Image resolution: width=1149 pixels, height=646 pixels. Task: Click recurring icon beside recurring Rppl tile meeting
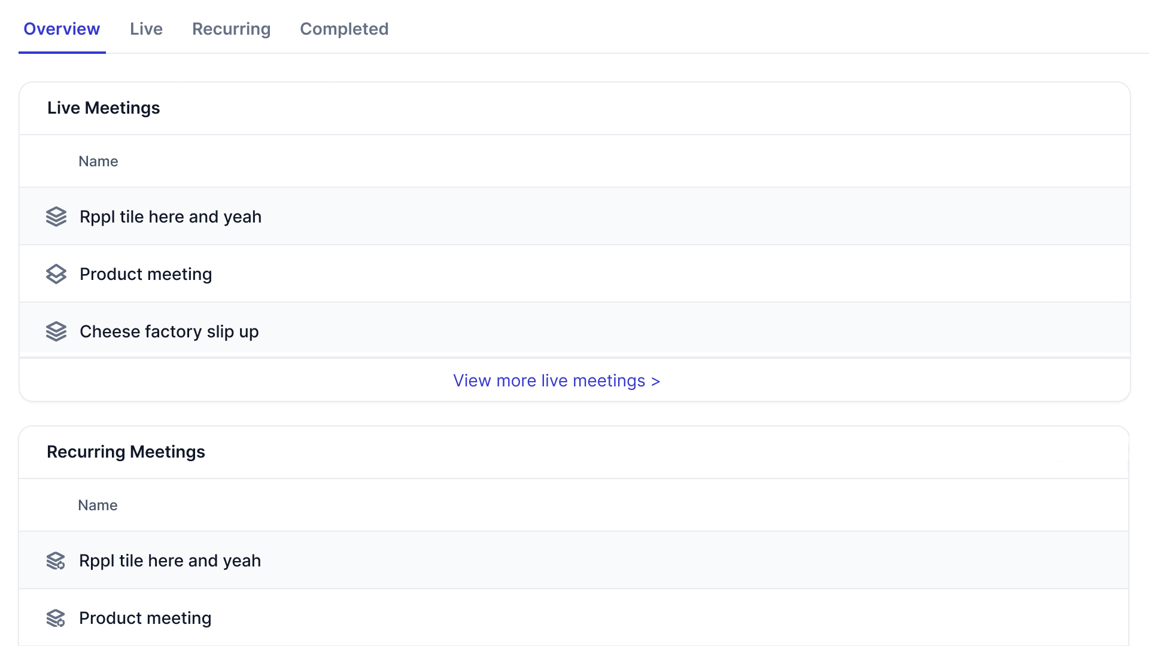(x=56, y=561)
